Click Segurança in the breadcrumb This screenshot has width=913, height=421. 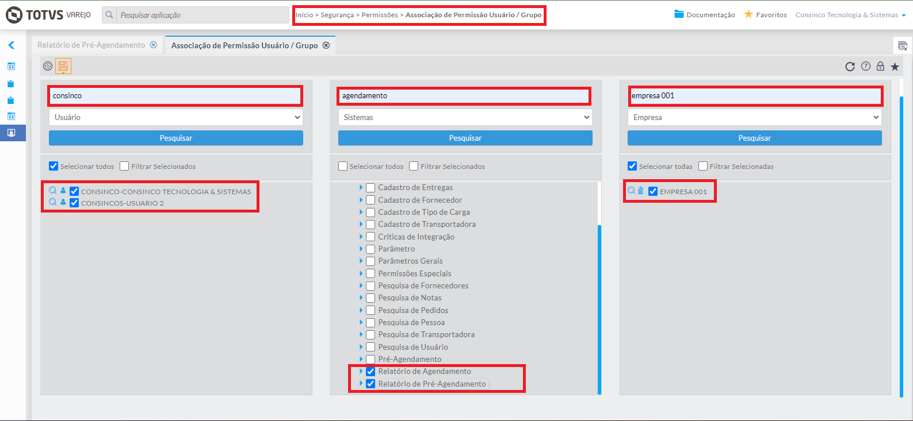click(x=337, y=15)
